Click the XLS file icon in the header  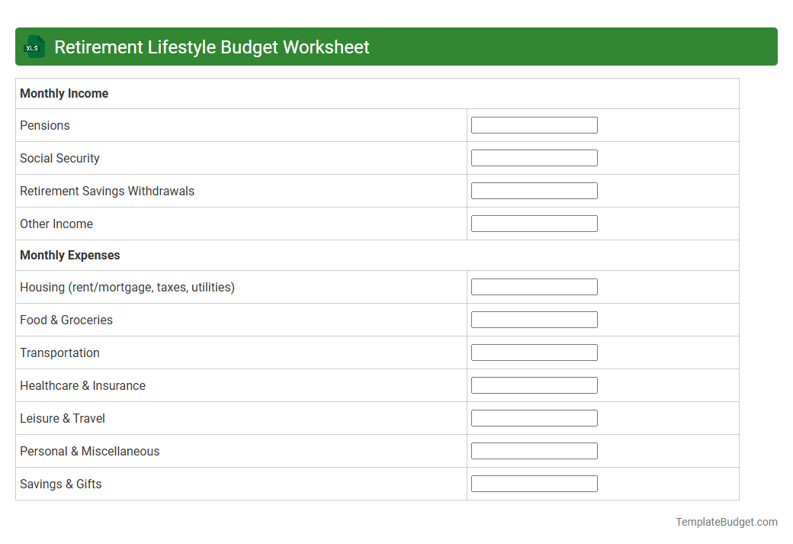[x=34, y=47]
